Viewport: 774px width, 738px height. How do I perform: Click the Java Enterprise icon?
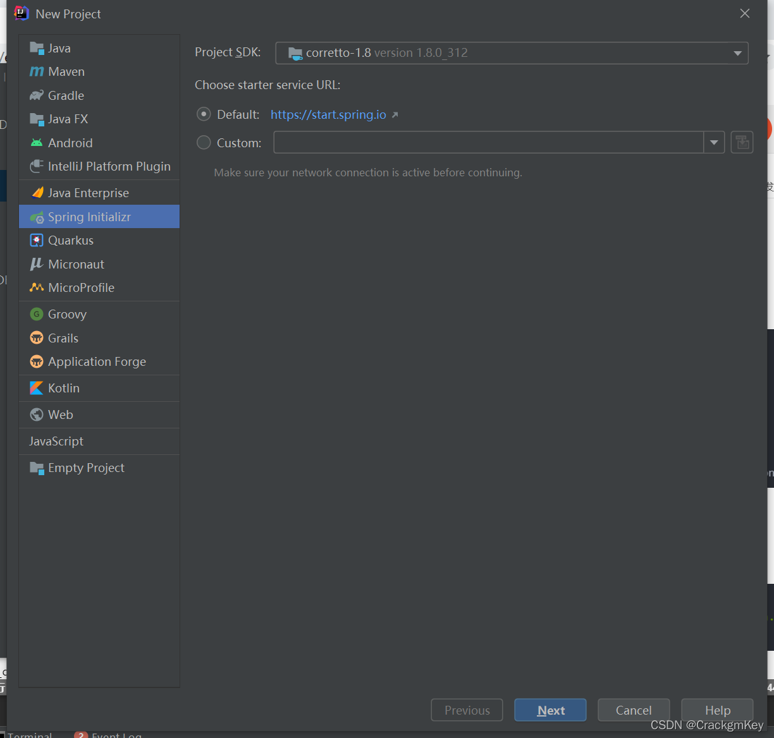point(37,193)
